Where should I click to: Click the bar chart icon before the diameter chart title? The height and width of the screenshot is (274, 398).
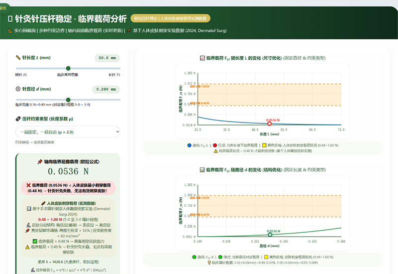(x=202, y=170)
